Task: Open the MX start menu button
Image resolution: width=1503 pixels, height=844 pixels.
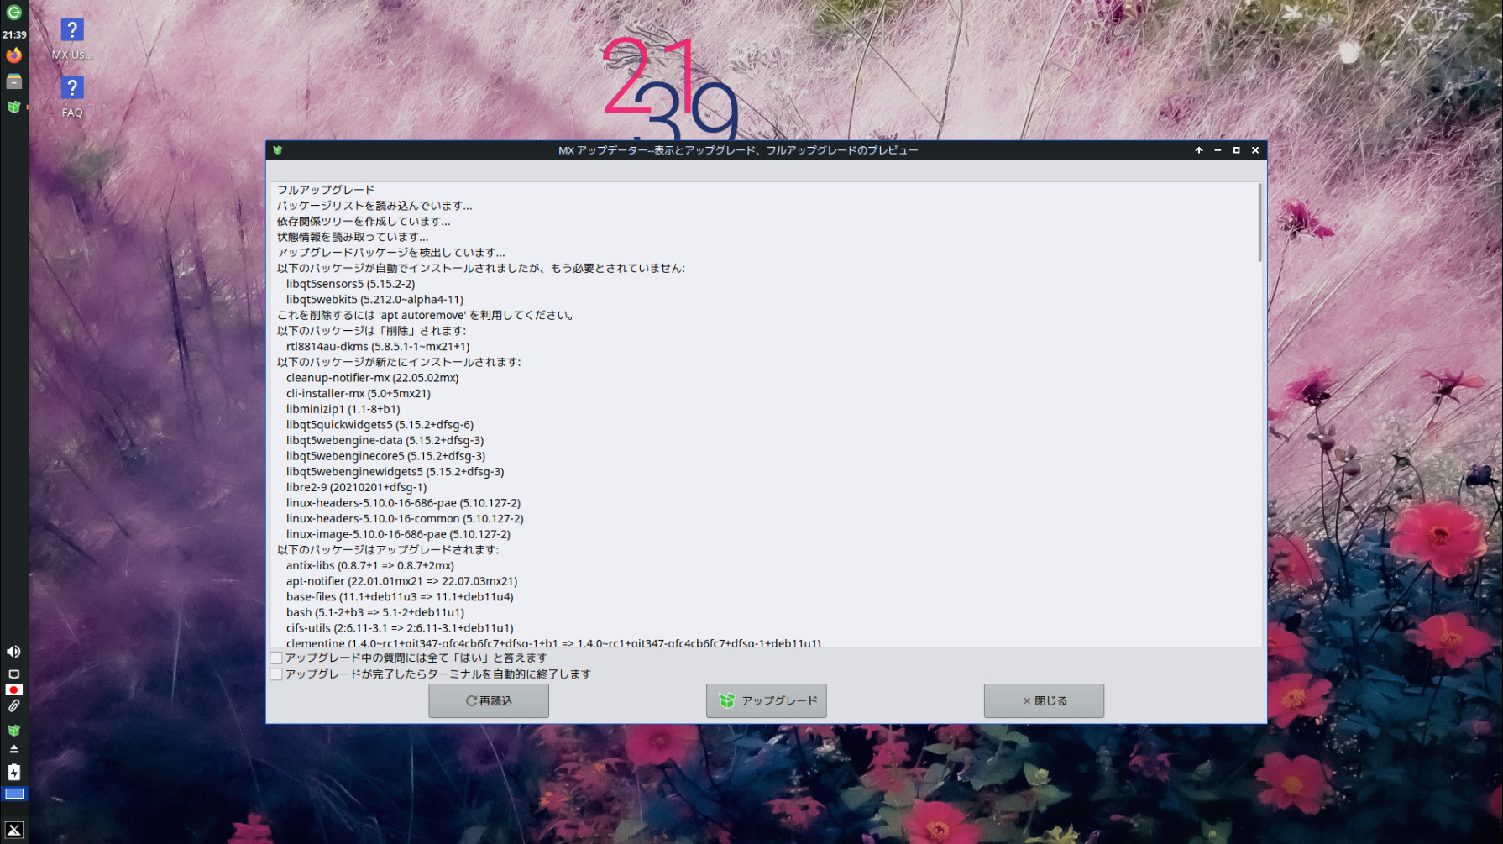Action: click(14, 830)
